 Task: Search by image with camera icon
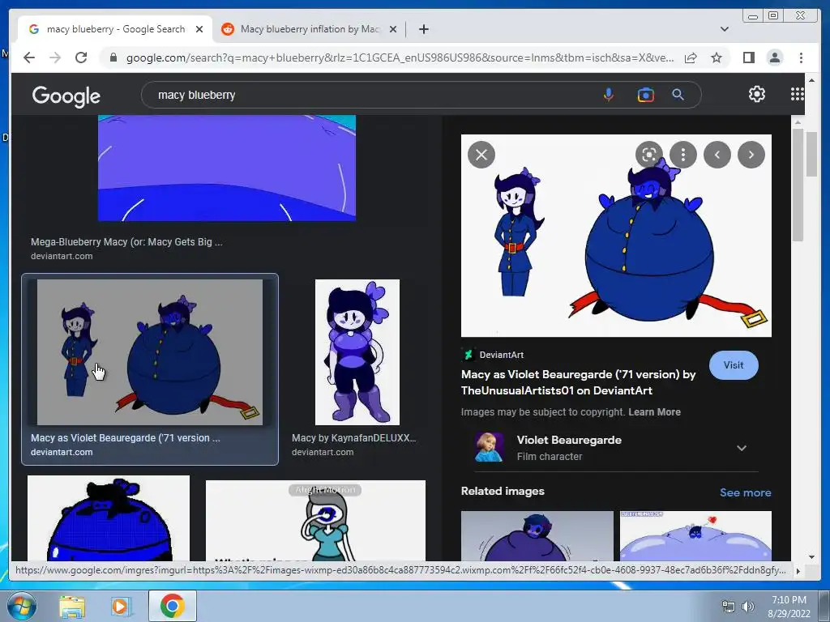click(646, 95)
